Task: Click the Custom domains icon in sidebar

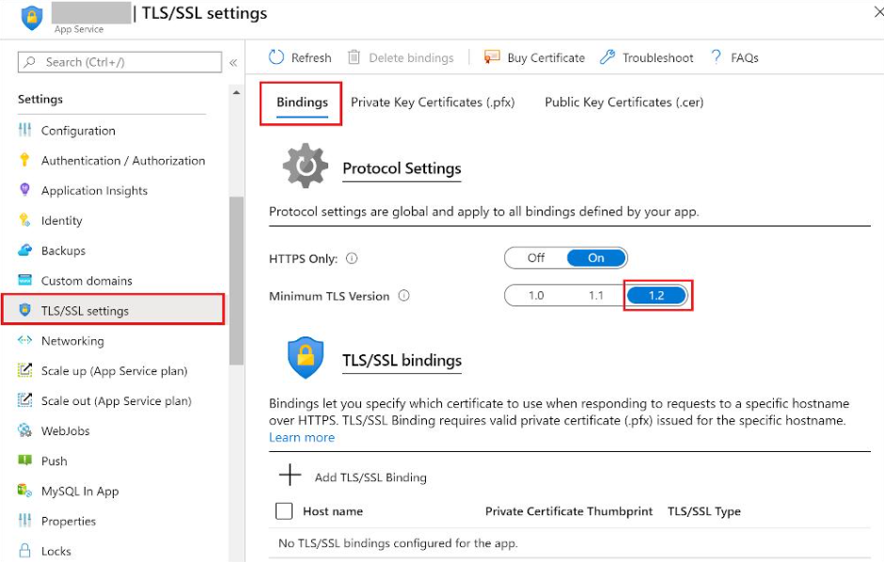Action: coord(24,280)
